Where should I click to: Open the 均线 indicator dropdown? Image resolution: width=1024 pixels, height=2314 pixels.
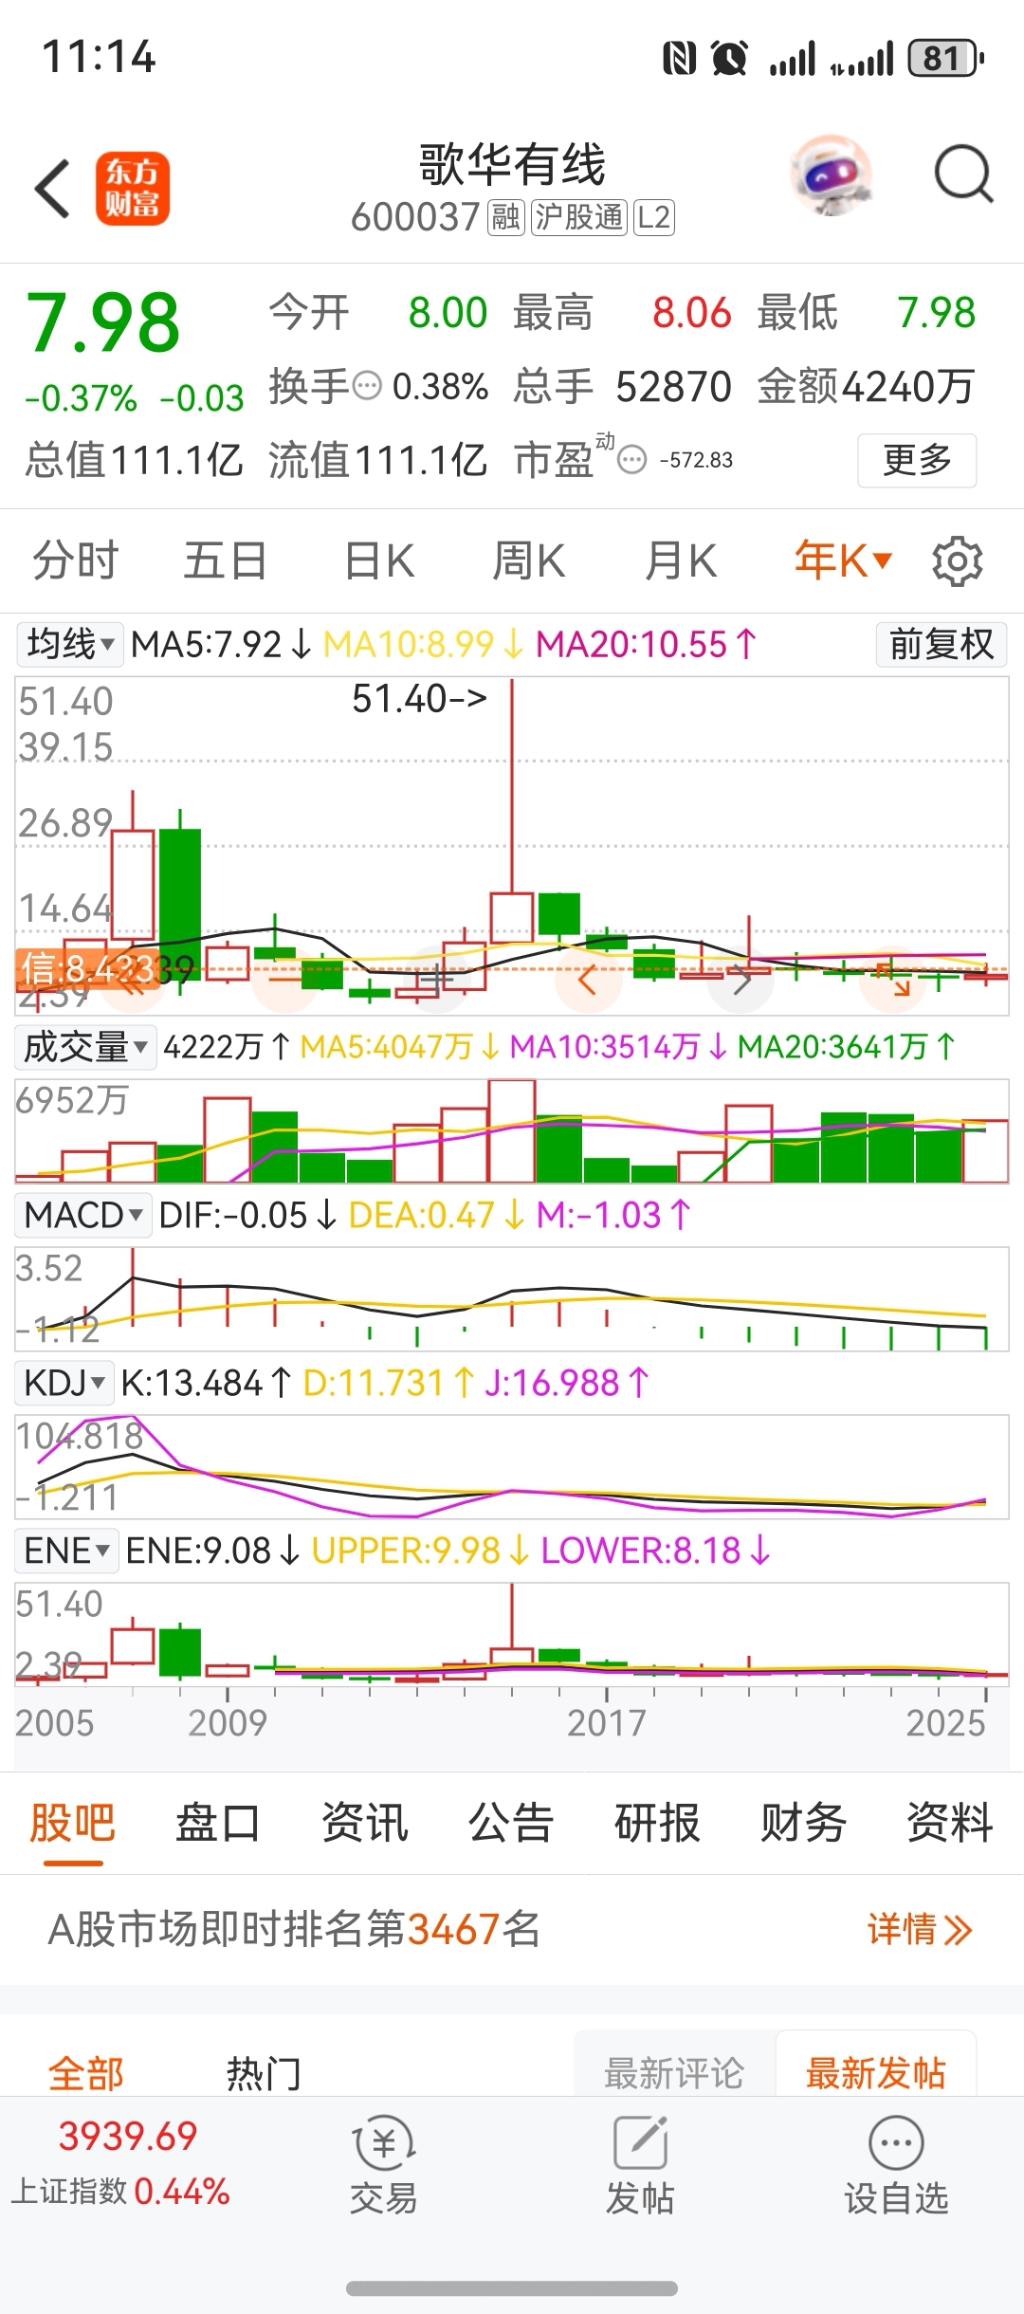(x=70, y=644)
